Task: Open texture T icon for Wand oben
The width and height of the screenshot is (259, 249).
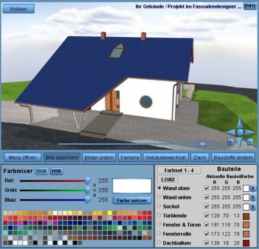Action: 253,189
